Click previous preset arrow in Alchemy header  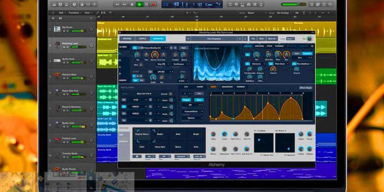click(239, 38)
